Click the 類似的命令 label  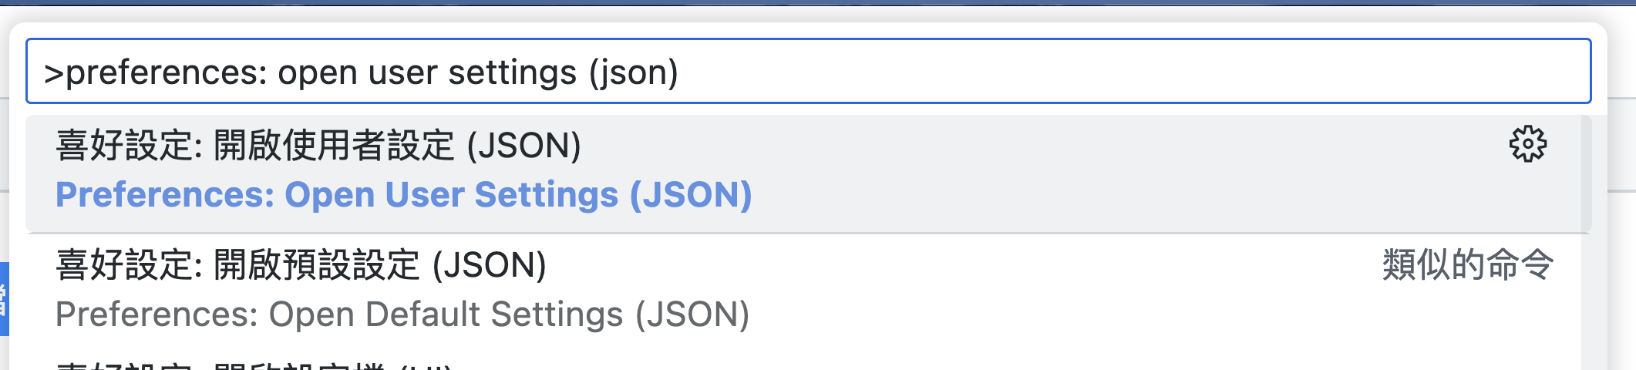1467,265
